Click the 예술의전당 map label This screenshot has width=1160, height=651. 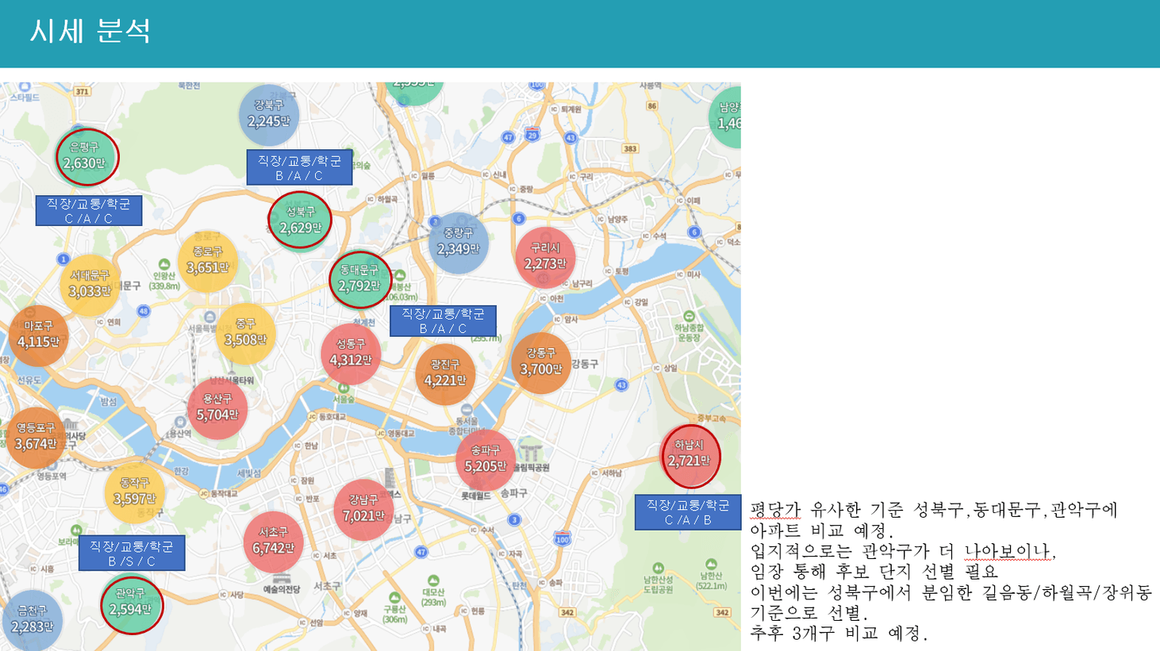282,589
